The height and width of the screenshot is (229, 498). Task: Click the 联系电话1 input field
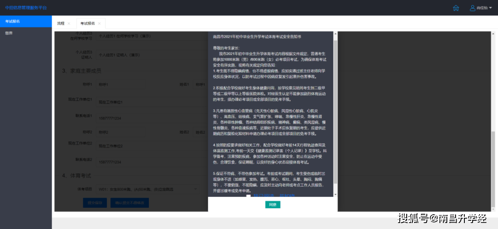point(152,118)
